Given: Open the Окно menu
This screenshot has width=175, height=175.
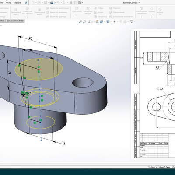Looking at the screenshot, I should click(x=8, y=3).
